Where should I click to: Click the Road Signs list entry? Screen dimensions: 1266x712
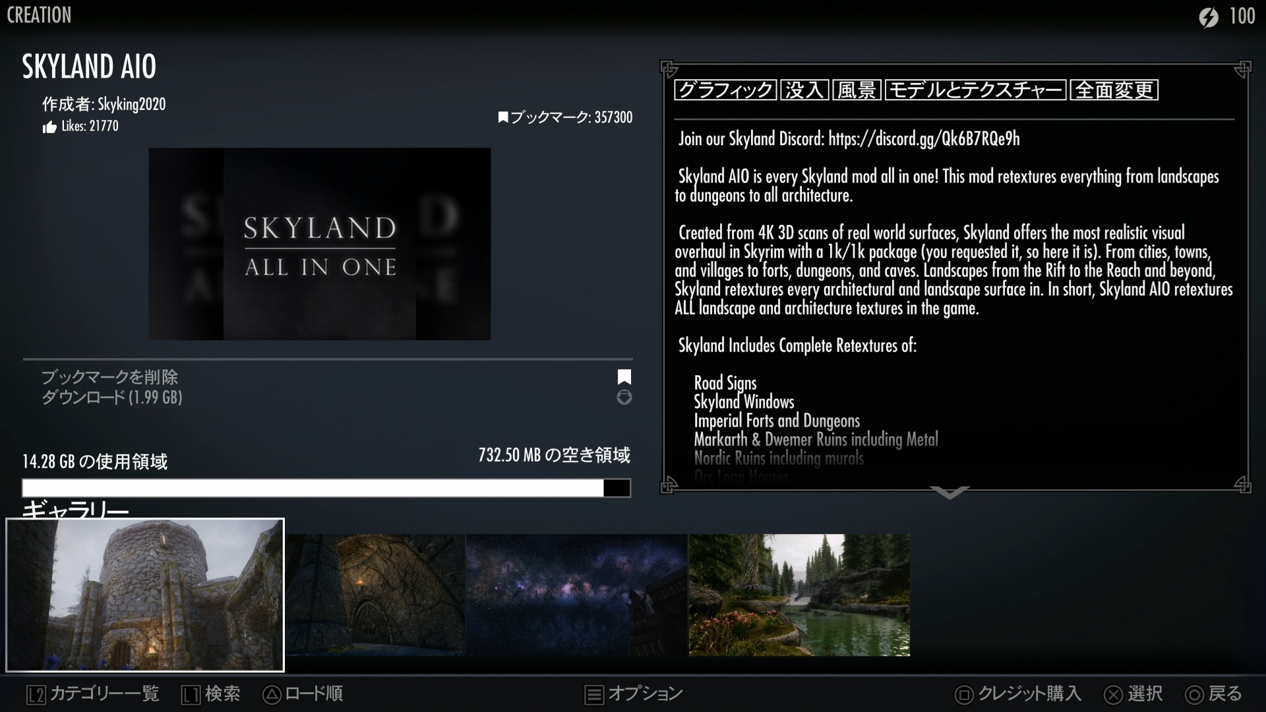click(725, 383)
